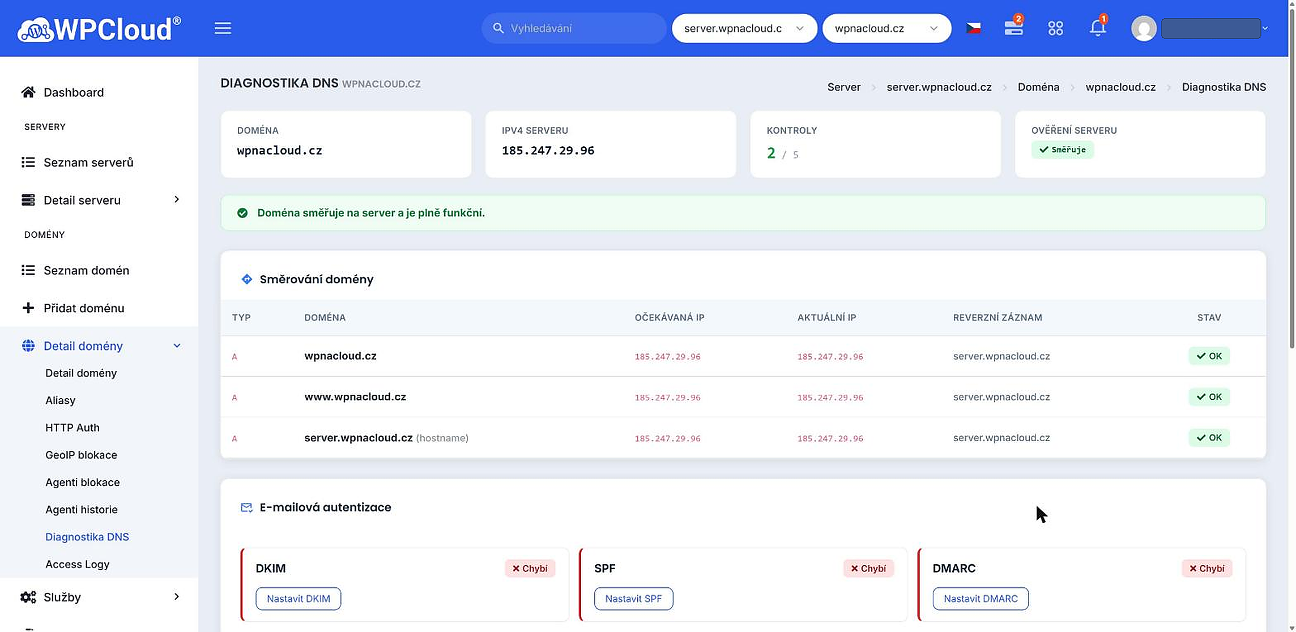Open Aliasy submenu item
The height and width of the screenshot is (632, 1296).
pos(60,400)
